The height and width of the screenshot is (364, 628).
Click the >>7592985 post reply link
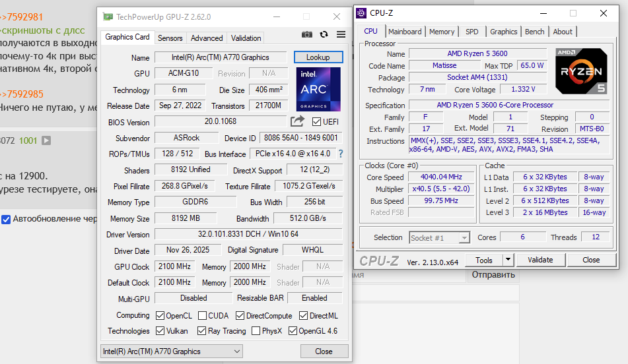(21, 94)
